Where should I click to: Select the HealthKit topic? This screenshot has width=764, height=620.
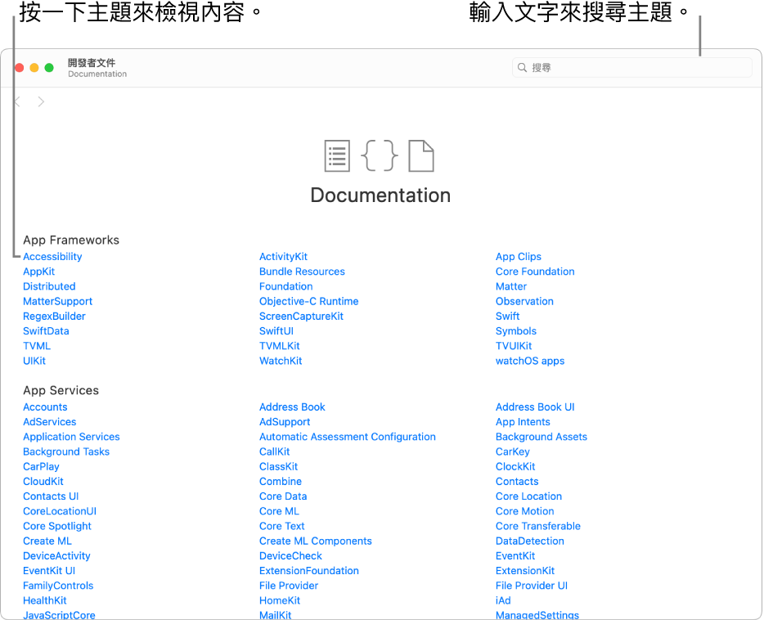pyautogui.click(x=44, y=600)
